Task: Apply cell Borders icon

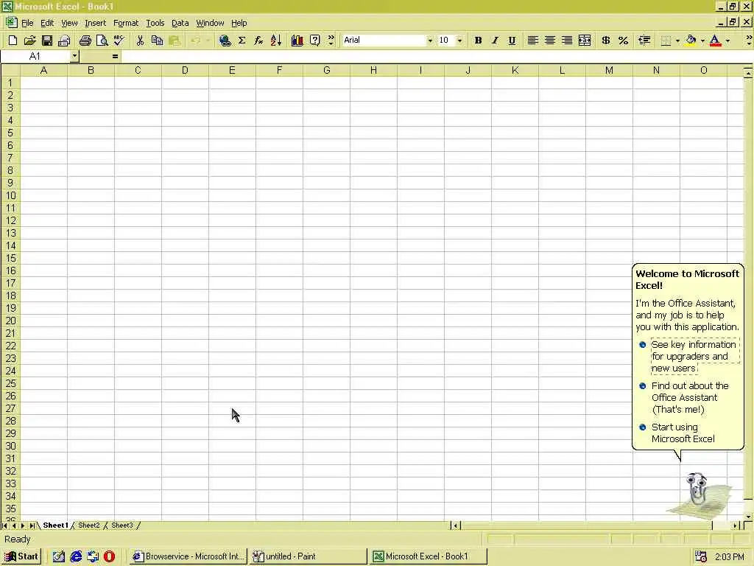Action: pos(666,41)
